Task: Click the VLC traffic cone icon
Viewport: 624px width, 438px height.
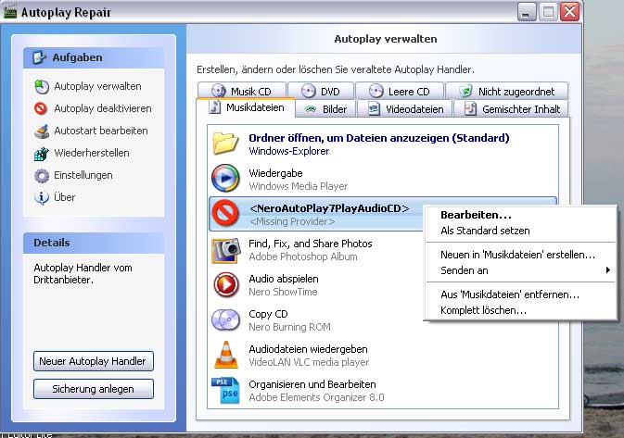Action: click(226, 355)
